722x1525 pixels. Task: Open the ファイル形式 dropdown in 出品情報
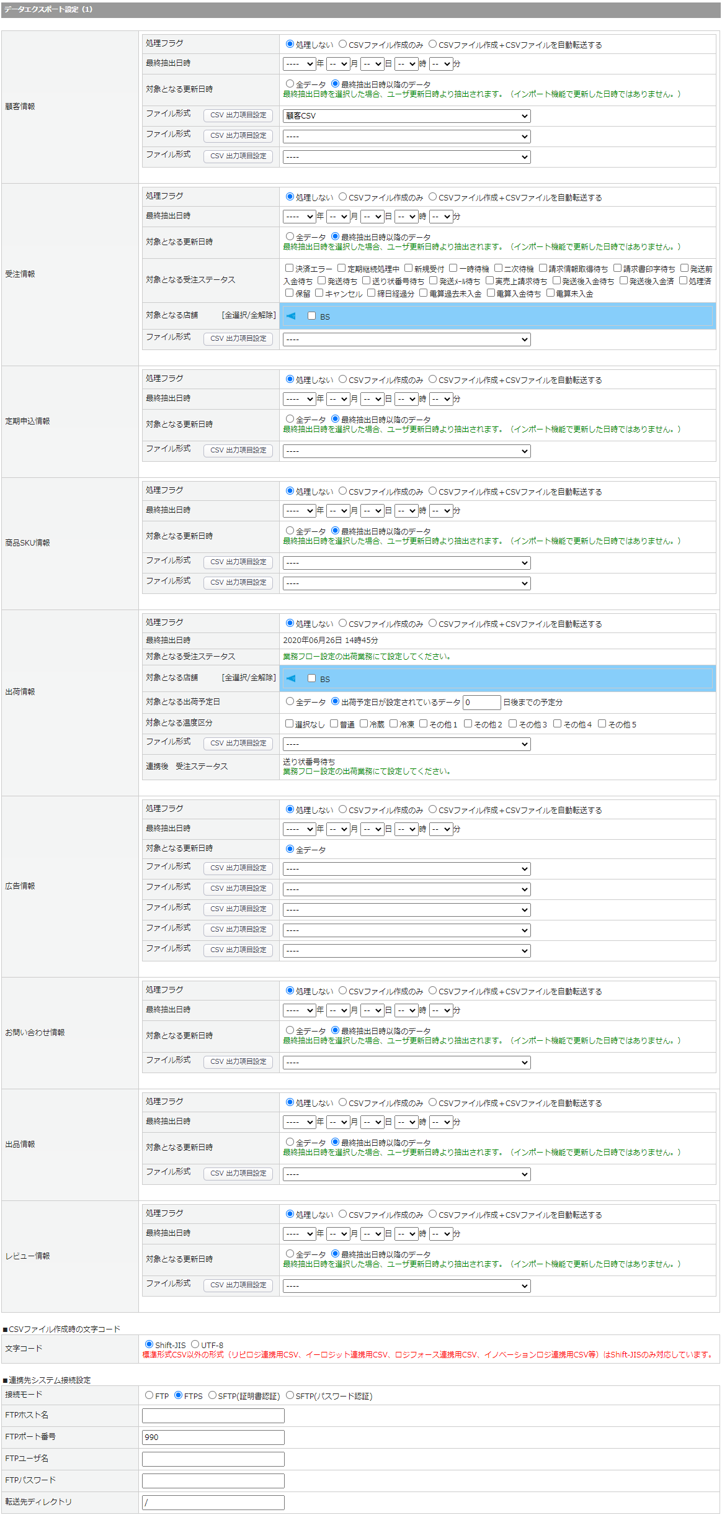pyautogui.click(x=406, y=1174)
